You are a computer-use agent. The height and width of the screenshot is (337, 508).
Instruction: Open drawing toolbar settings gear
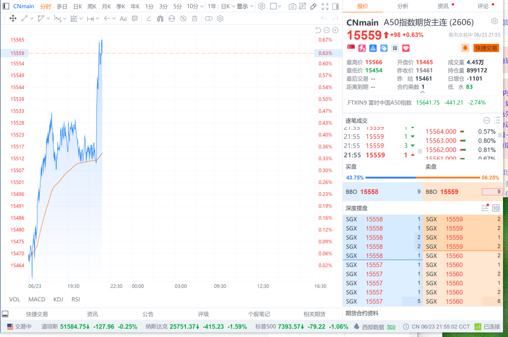[220, 18]
